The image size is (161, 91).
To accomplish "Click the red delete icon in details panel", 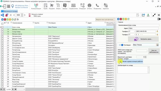I will (121, 19).
